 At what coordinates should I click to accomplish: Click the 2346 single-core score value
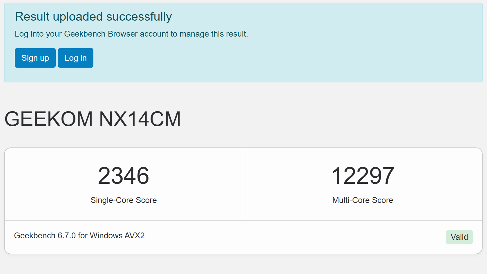pos(124,176)
